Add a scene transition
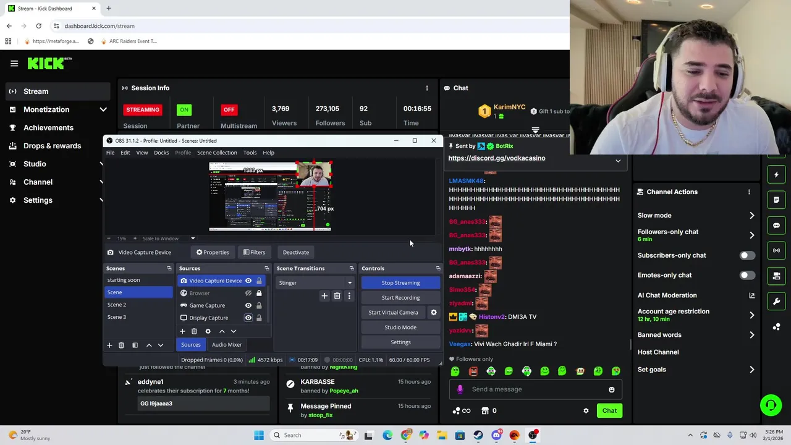 pos(324,296)
